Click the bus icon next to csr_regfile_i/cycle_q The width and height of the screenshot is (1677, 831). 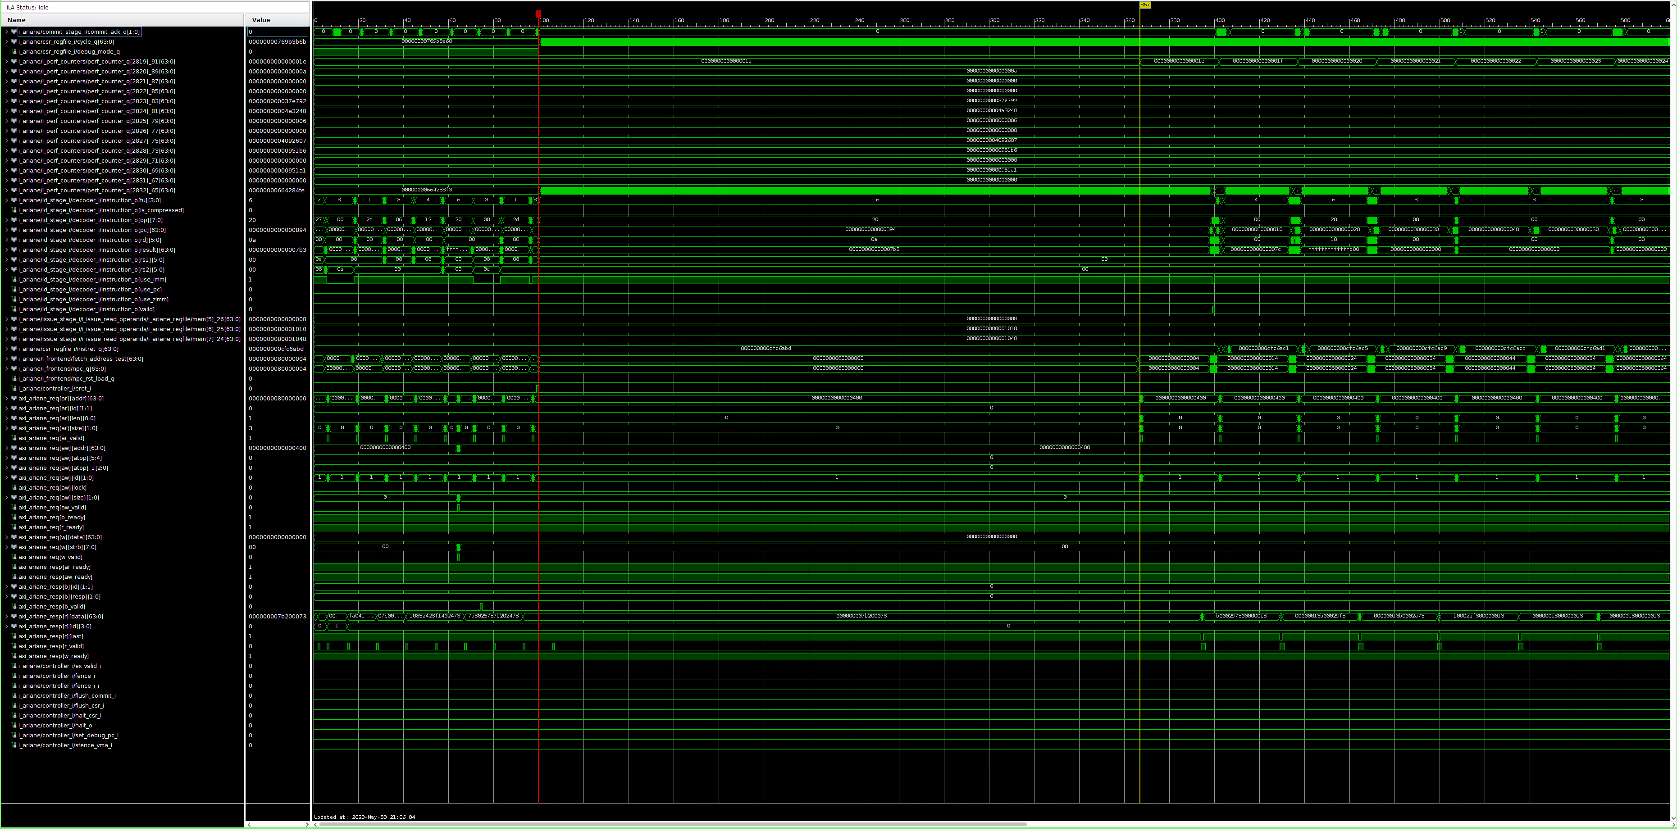coord(14,41)
